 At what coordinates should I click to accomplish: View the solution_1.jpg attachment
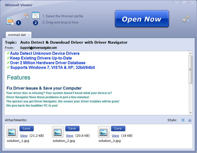pyautogui.click(x=24, y=136)
